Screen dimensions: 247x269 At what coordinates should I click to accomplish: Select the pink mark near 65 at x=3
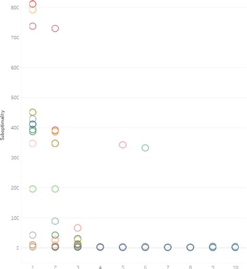click(78, 228)
